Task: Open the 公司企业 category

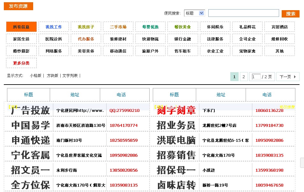Action: tap(247, 39)
